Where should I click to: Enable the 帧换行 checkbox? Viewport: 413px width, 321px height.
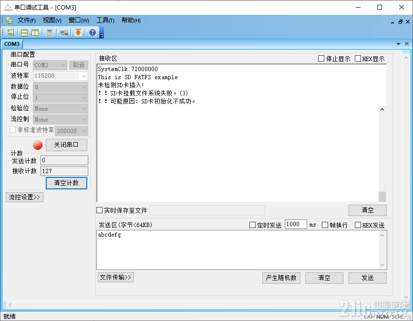coord(325,225)
